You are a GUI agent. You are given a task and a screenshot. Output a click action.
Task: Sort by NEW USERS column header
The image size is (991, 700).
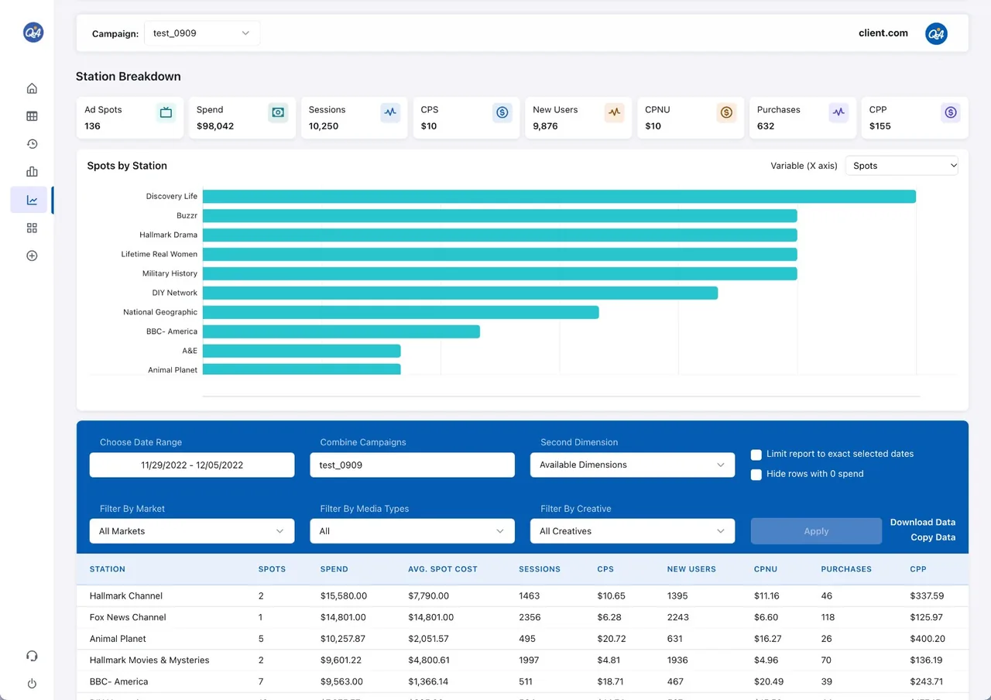click(x=691, y=569)
